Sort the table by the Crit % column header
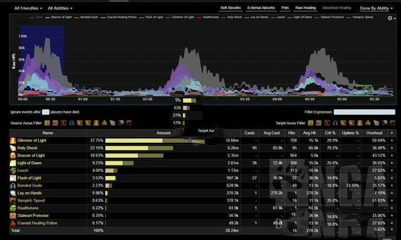401x240 pixels. pyautogui.click(x=330, y=133)
